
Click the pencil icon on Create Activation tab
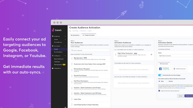(83, 35)
